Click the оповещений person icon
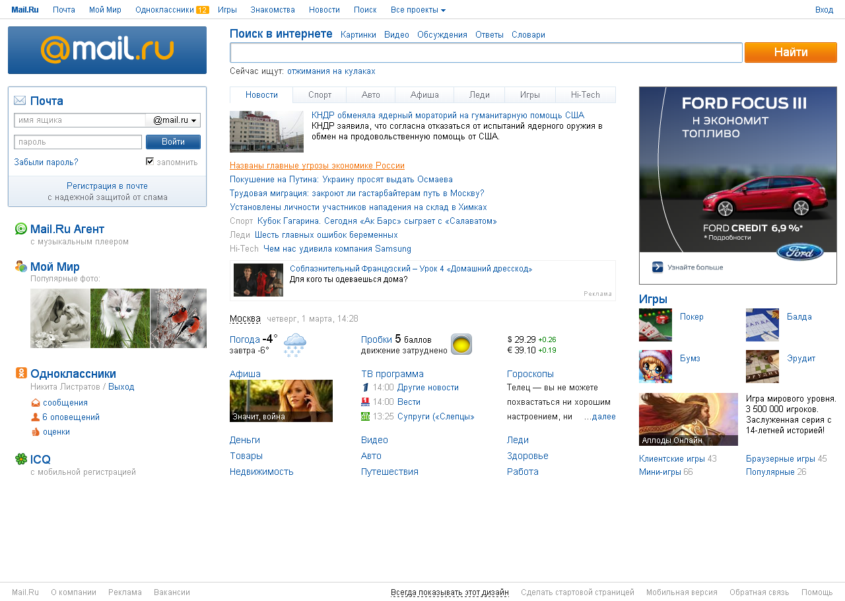The width and height of the screenshot is (845, 601). pyautogui.click(x=36, y=417)
